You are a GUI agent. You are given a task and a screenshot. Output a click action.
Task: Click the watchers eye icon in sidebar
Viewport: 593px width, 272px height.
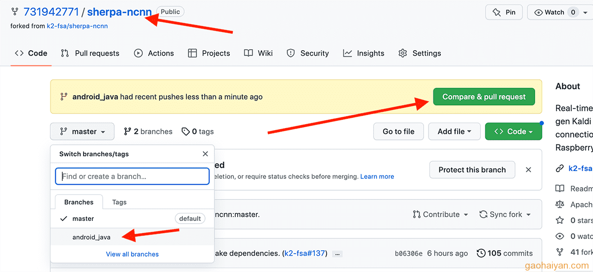(560, 236)
